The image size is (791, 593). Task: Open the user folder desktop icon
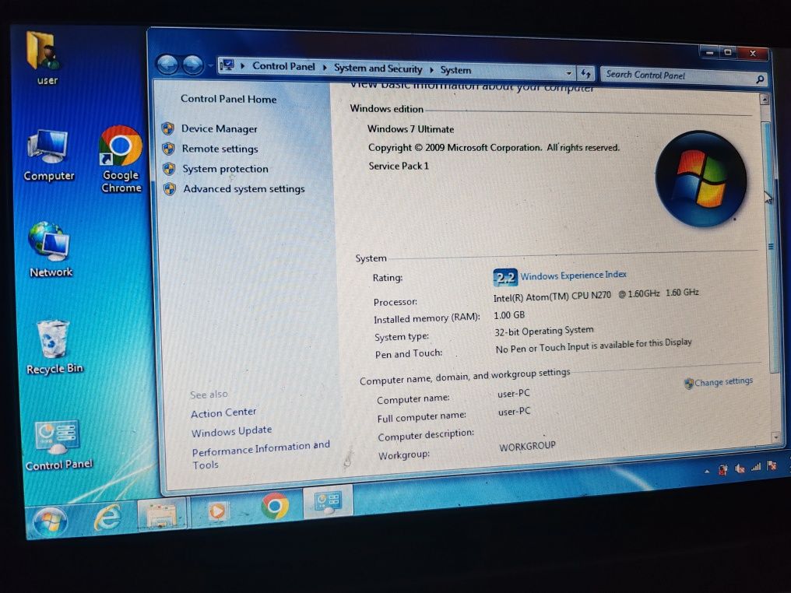tap(44, 57)
